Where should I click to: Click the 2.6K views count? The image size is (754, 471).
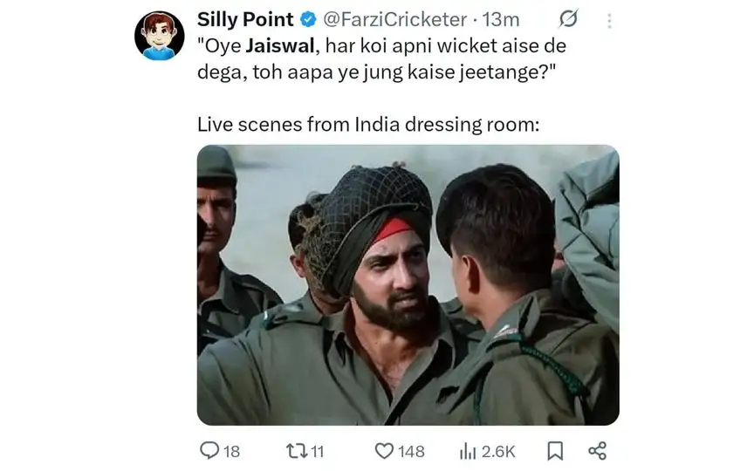[498, 451]
